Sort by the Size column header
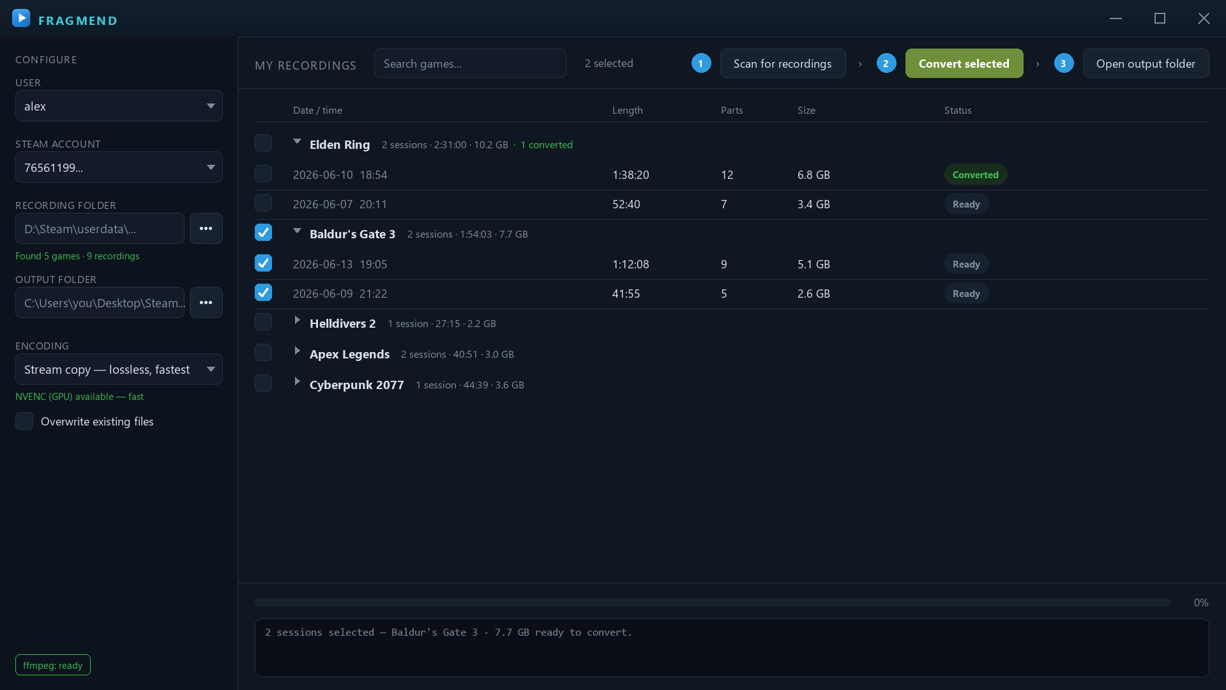The height and width of the screenshot is (690, 1226). point(806,110)
